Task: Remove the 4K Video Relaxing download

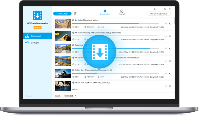Action: (170, 36)
